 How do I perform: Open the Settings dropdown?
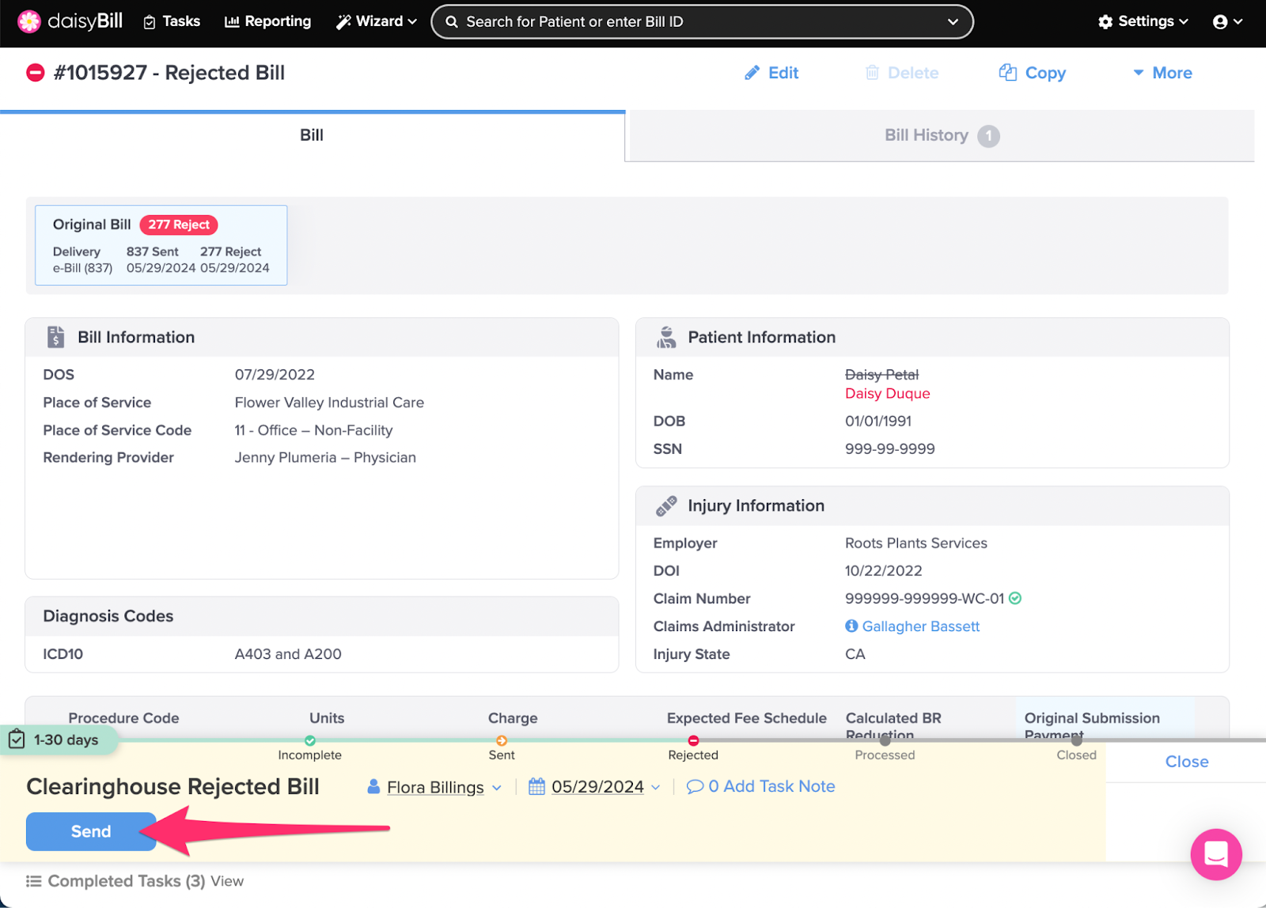click(x=1143, y=21)
